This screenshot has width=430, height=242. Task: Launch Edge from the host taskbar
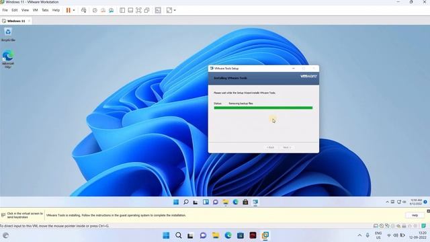click(228, 235)
